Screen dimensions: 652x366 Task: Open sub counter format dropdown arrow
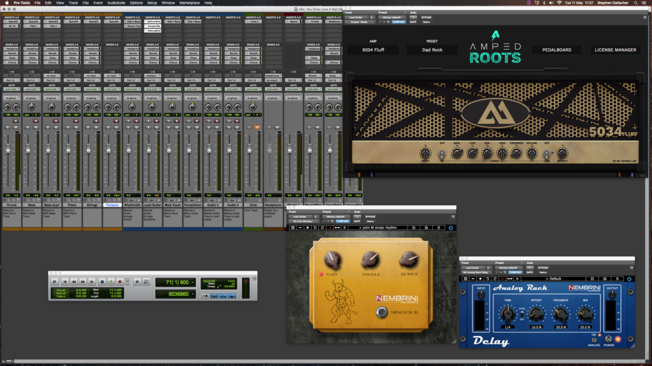(193, 294)
